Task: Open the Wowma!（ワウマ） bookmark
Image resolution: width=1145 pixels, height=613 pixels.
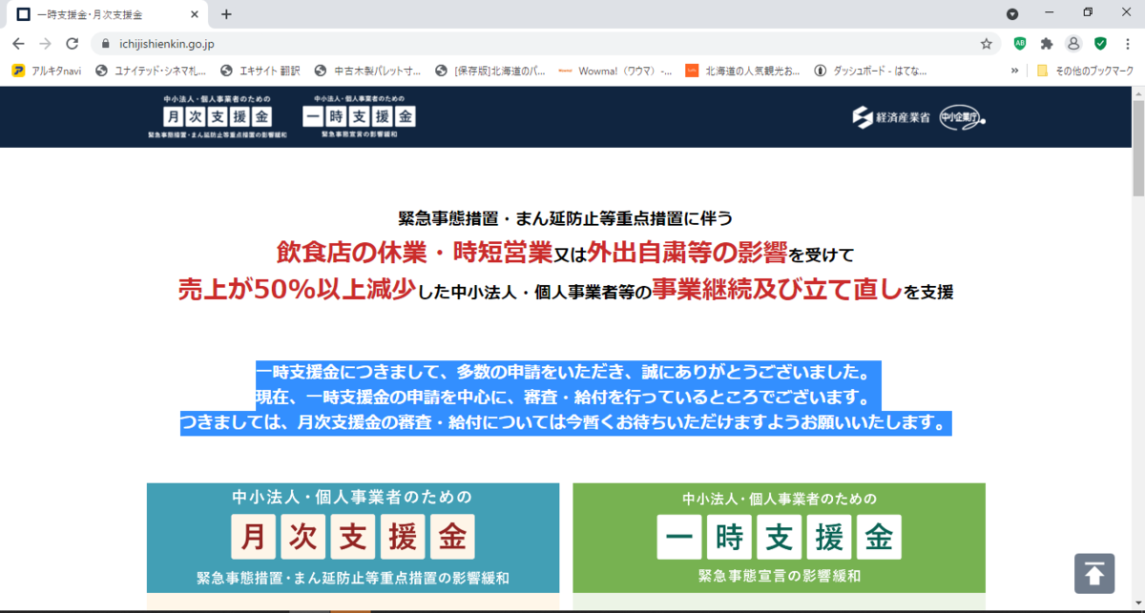Action: (615, 71)
